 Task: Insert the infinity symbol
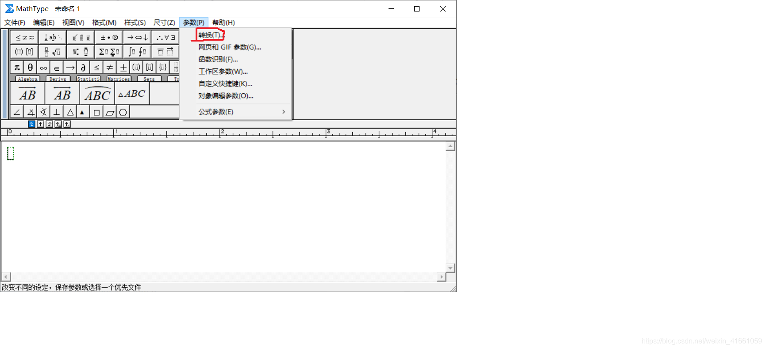(x=43, y=67)
